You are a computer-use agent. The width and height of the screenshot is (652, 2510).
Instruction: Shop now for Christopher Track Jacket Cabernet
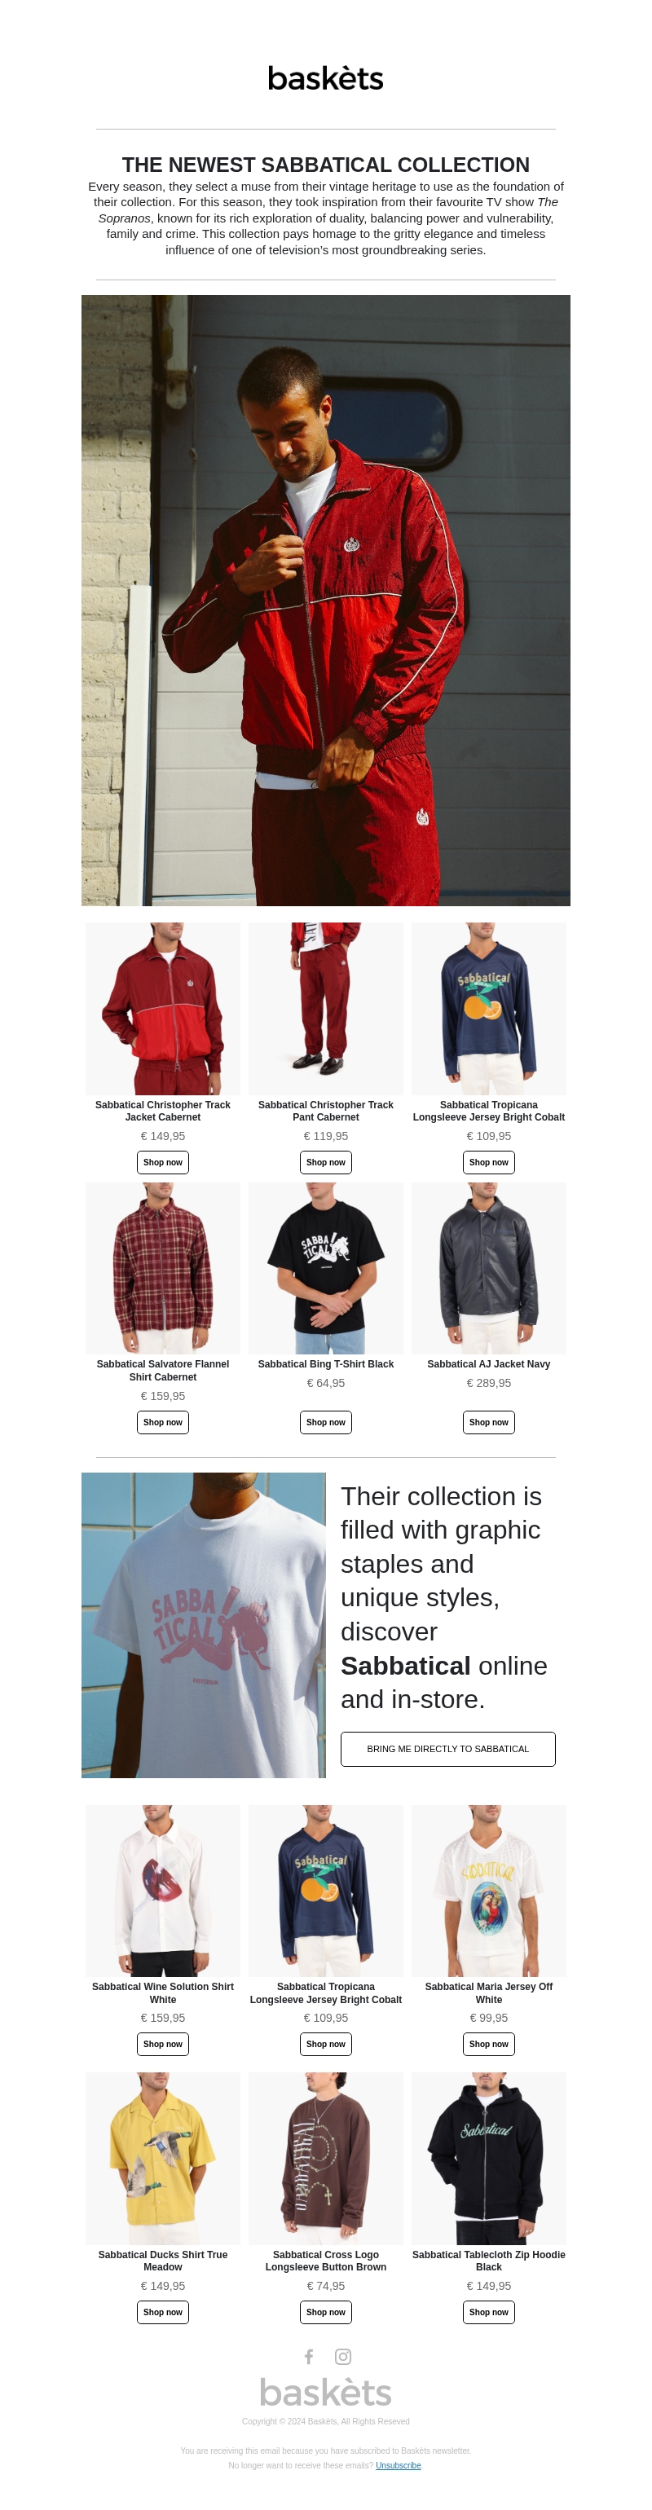163,1162
